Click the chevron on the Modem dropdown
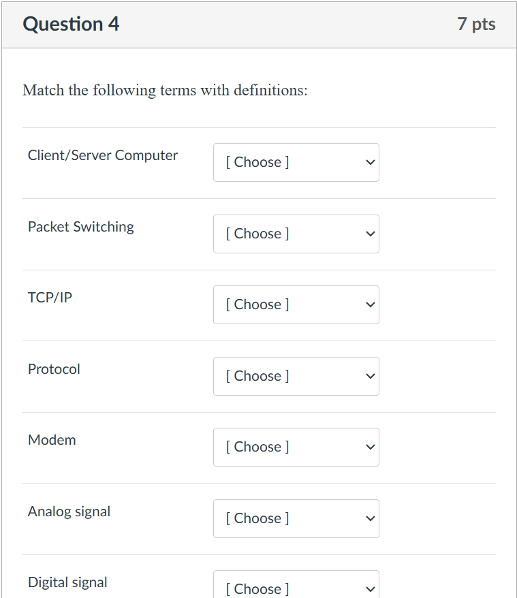The width and height of the screenshot is (517, 598). 369,447
